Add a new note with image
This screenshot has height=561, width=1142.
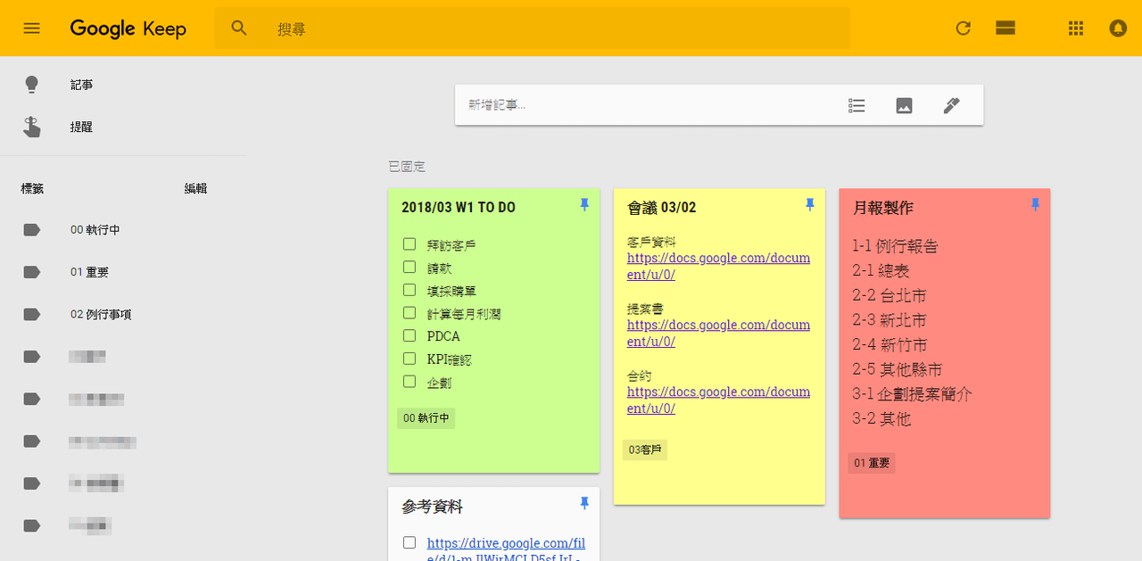tap(904, 104)
